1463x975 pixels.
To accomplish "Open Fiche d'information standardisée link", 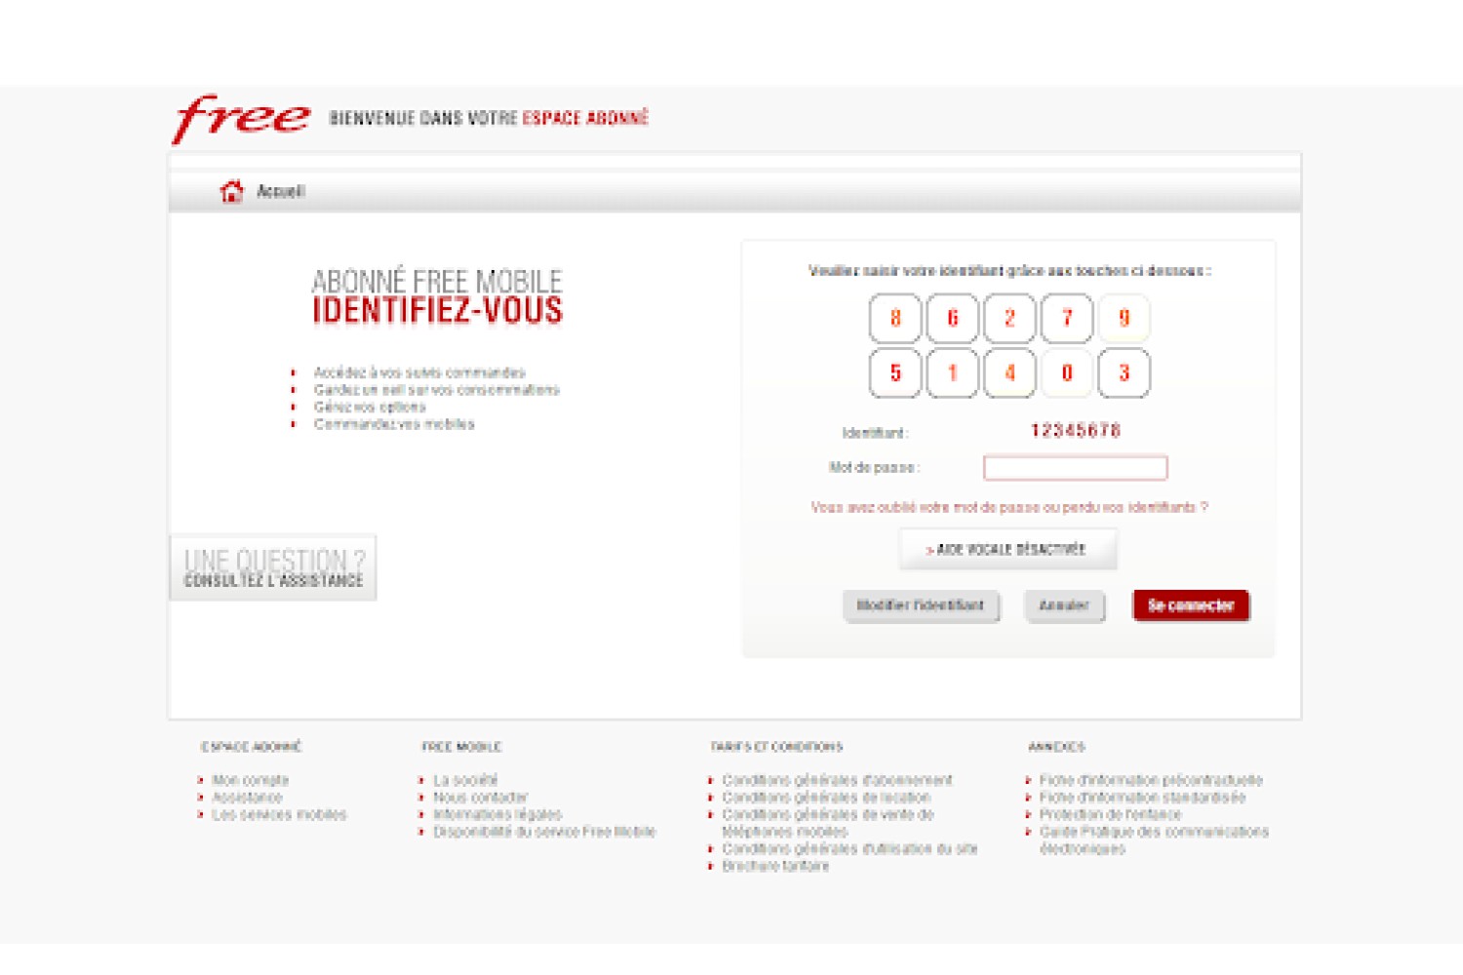I will click(1142, 798).
